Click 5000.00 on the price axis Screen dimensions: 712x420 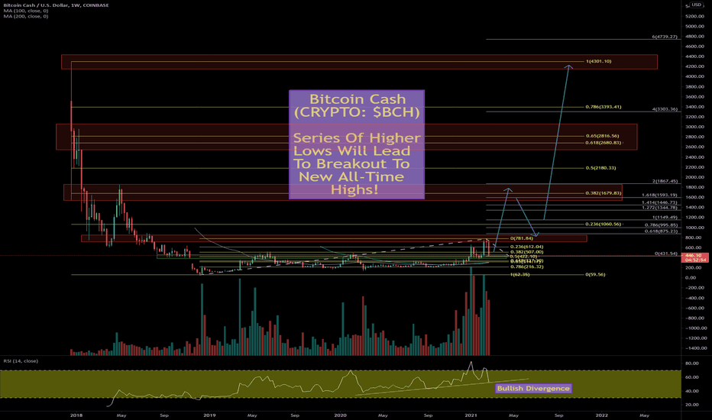coord(694,26)
